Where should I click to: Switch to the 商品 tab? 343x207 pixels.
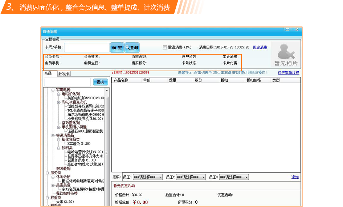48,73
